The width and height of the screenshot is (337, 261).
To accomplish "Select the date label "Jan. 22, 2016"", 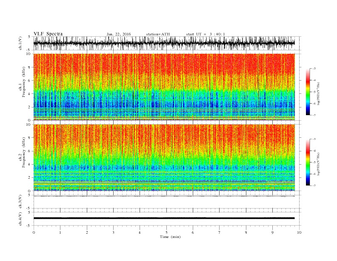I will point(119,34).
